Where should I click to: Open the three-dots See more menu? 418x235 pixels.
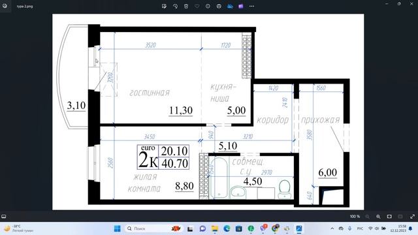(251, 6)
